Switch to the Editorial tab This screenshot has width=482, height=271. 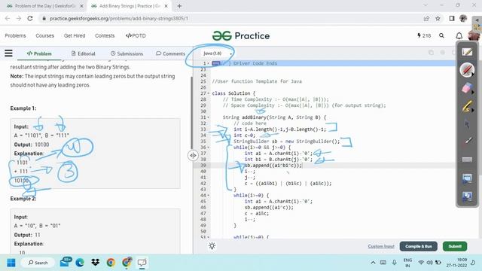84,53
